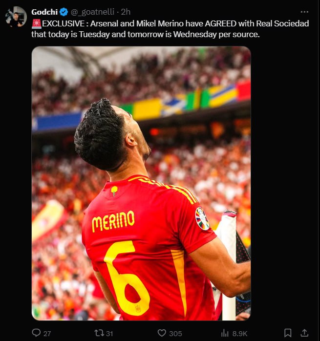The image size is (320, 341).
Task: Open the three-dot more options menu
Action: (304, 12)
